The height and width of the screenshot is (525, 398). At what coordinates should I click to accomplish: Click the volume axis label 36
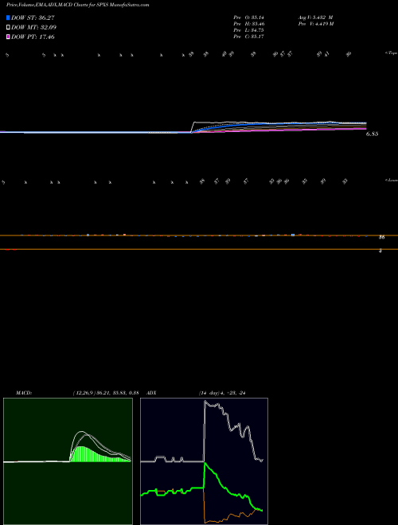[x=381, y=238]
